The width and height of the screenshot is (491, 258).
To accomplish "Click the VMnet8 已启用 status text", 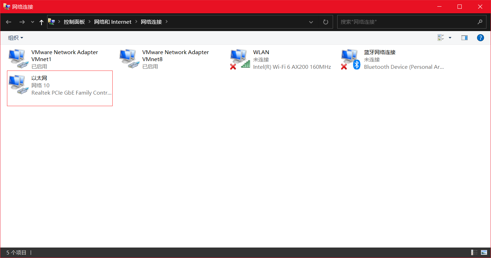I will (150, 66).
